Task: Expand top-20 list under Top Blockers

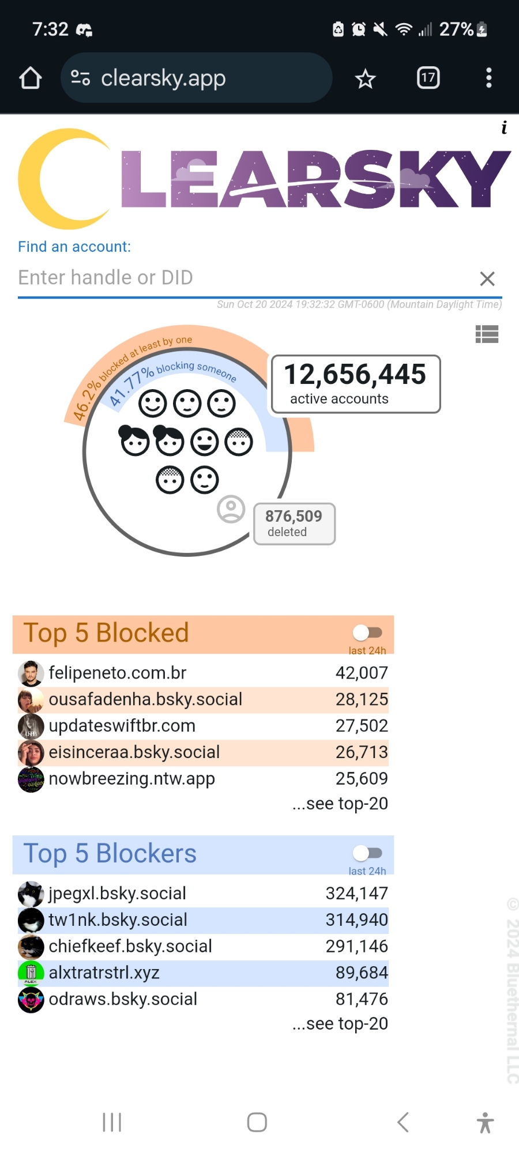Action: click(x=340, y=1023)
